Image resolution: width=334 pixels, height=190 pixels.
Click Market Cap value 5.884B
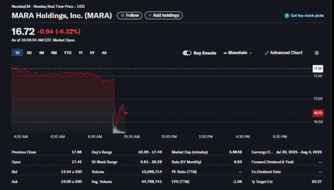(x=236, y=152)
